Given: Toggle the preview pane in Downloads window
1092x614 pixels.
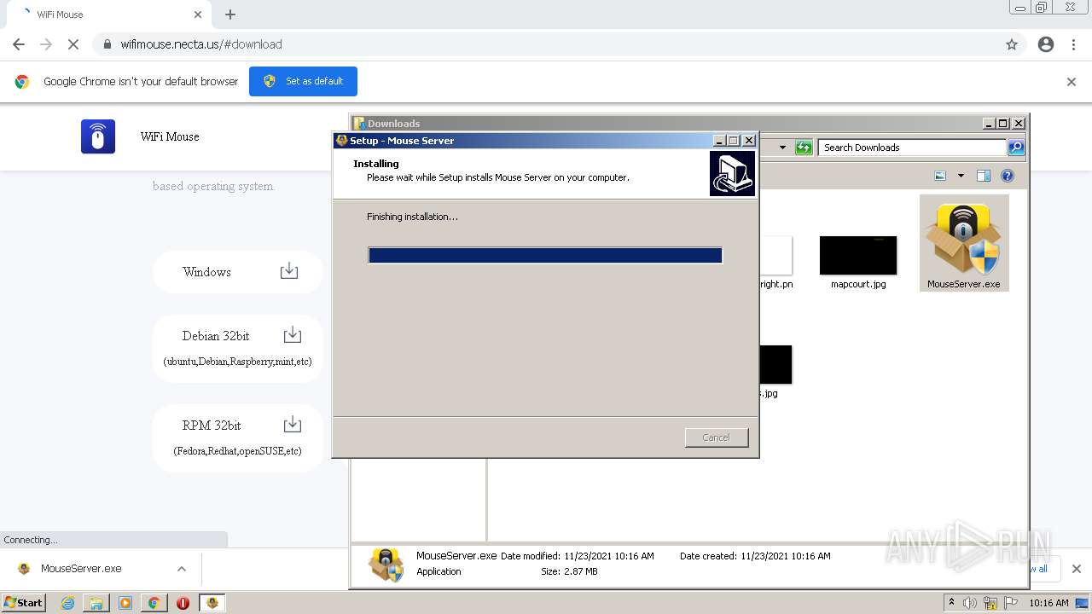Looking at the screenshot, I should [983, 176].
